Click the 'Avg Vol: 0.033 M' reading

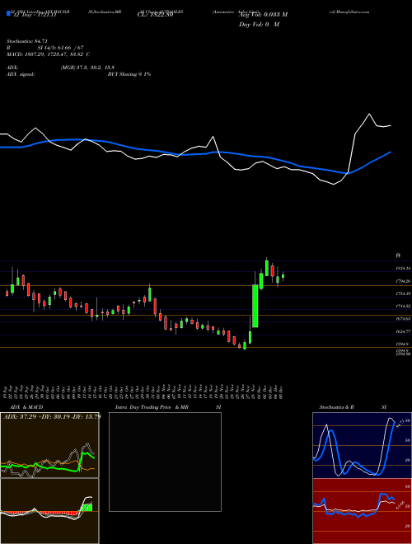[263, 15]
